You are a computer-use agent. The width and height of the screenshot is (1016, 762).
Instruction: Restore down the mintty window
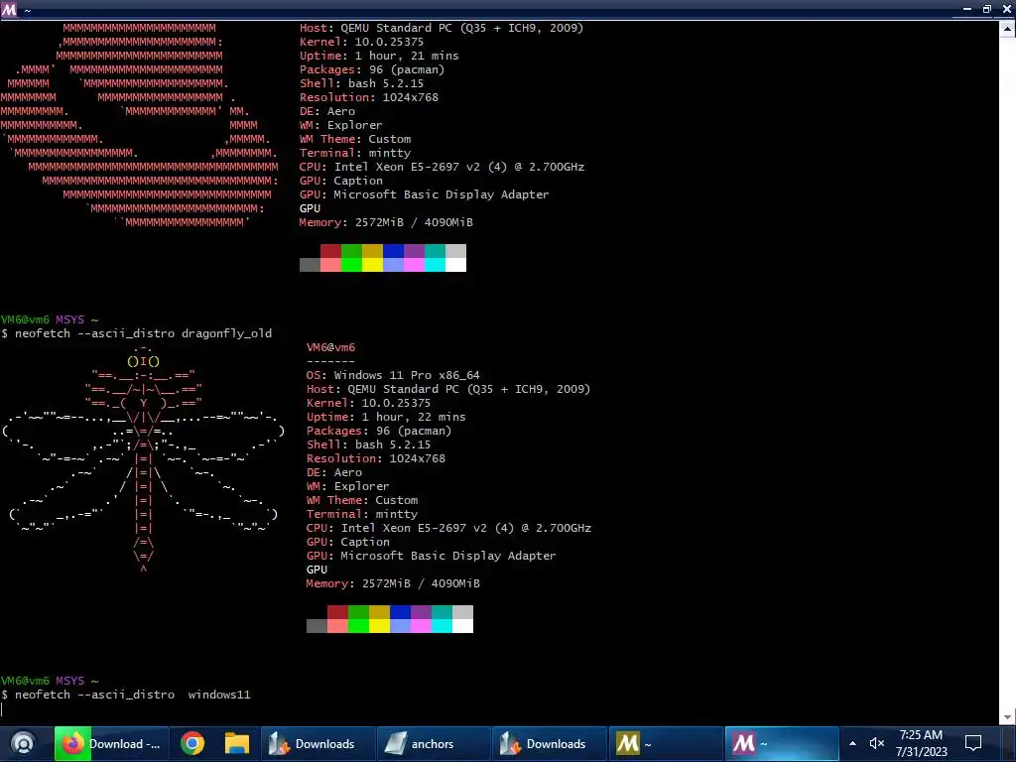[x=987, y=9]
